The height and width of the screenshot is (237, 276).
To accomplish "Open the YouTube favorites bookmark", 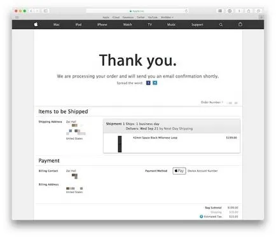I will click(153, 17).
